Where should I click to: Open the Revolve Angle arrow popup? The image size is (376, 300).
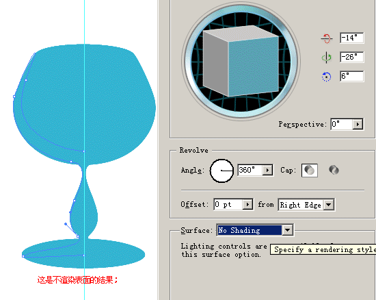tap(267, 171)
